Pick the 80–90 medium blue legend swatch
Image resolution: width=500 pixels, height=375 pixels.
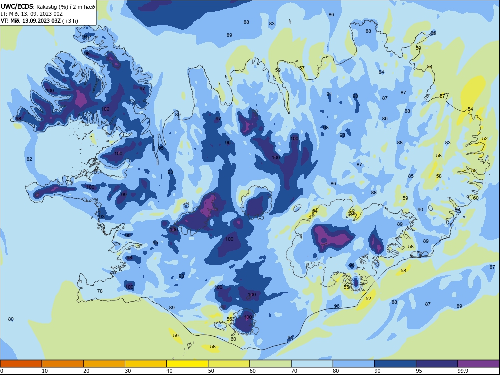354,364
